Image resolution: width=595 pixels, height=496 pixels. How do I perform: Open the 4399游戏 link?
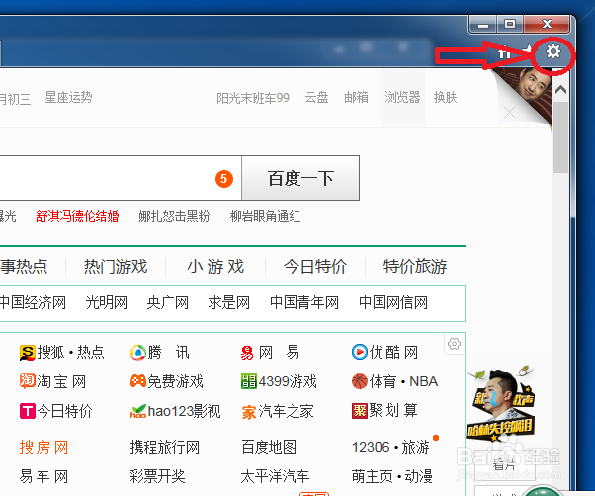(288, 381)
